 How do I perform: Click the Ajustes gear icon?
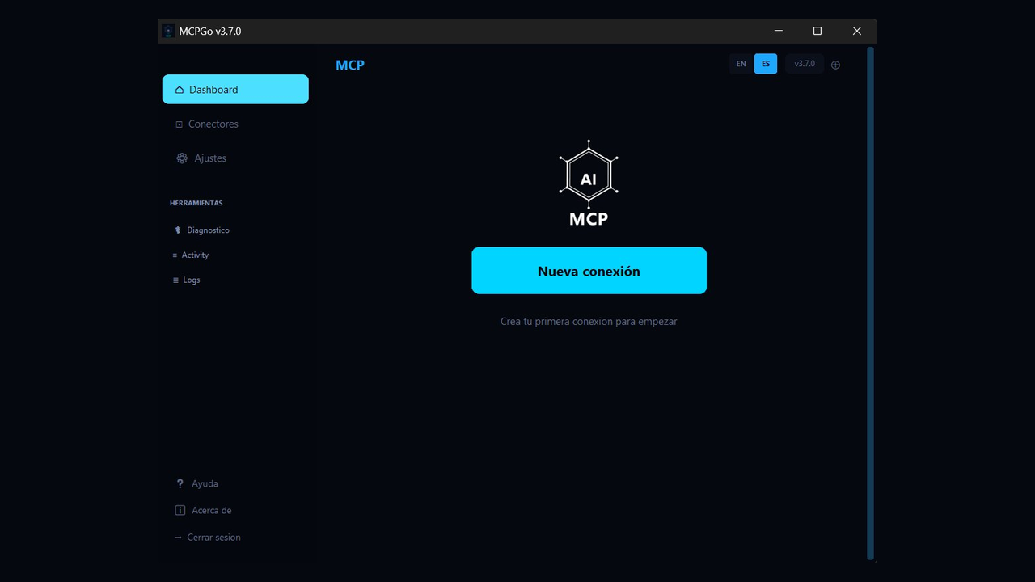(182, 158)
